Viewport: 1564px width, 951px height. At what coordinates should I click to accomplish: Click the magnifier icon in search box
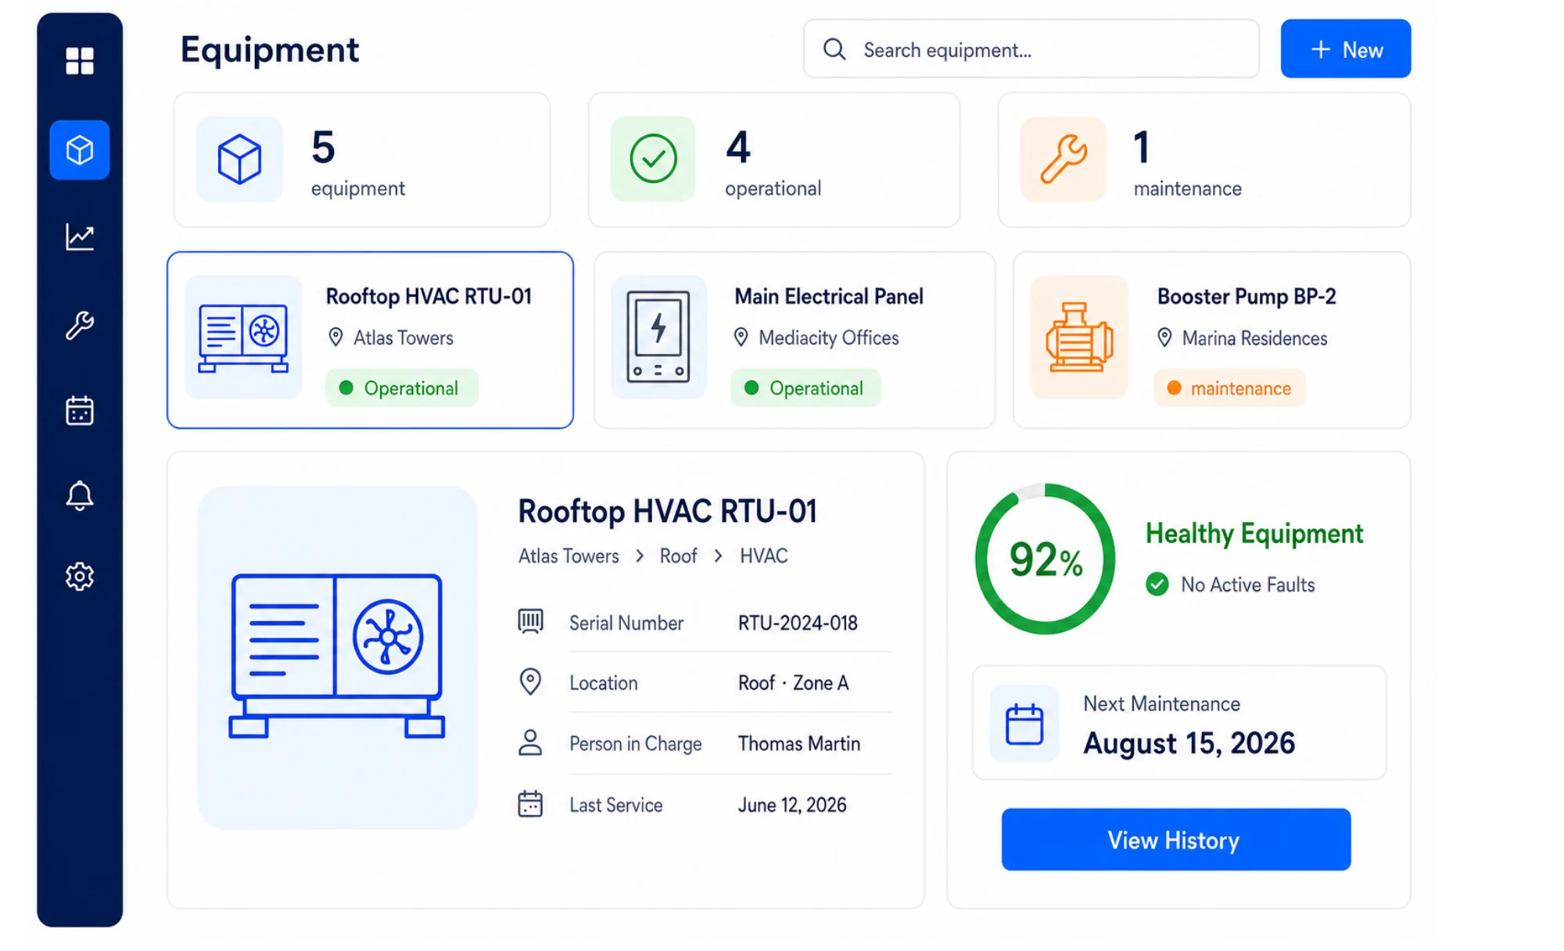click(x=834, y=49)
